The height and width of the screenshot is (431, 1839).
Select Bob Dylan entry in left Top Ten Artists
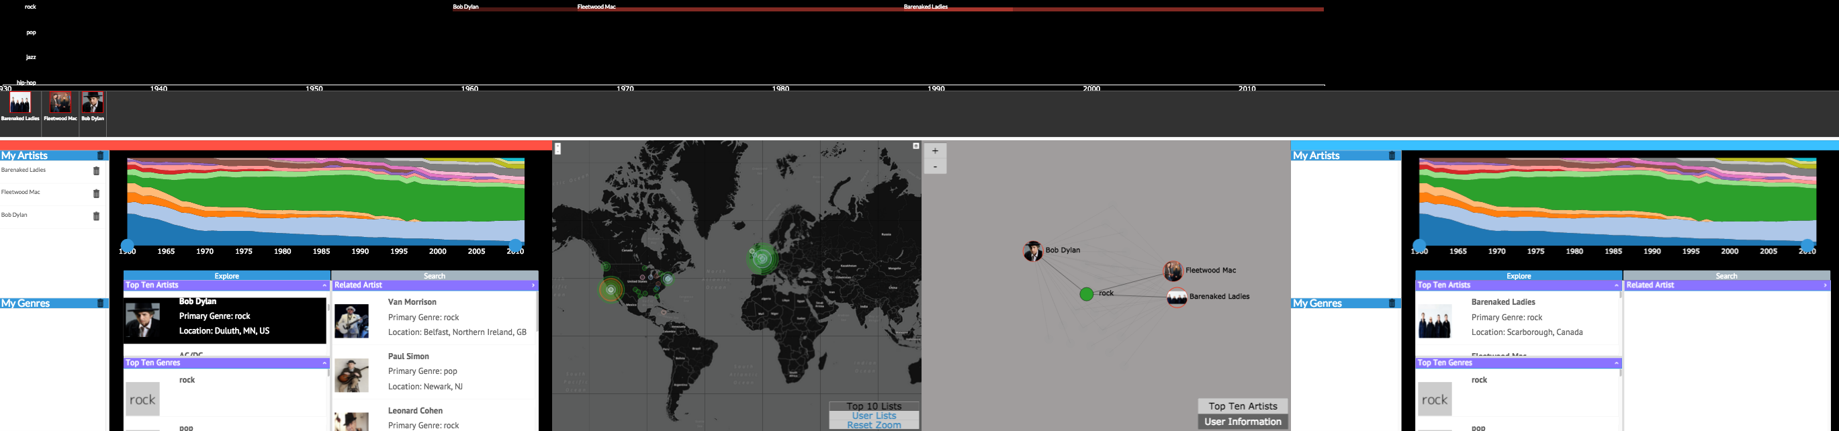pyautogui.click(x=225, y=320)
